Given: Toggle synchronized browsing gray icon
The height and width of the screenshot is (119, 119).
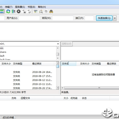Looking at the screenshot, I should pos(46,12).
